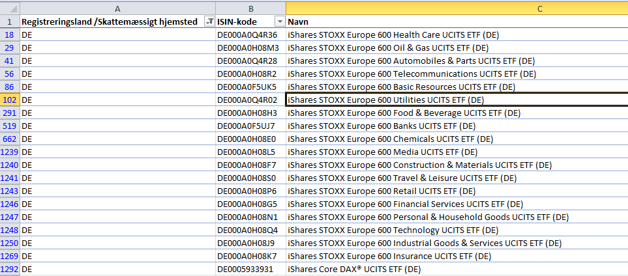This screenshot has width=628, height=276.
Task: Select ISIN cell DE0005933931
Action: (x=250, y=269)
